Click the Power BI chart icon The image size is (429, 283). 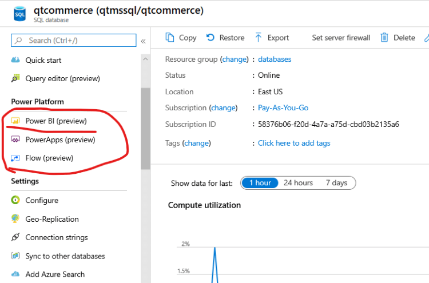pyautogui.click(x=15, y=121)
